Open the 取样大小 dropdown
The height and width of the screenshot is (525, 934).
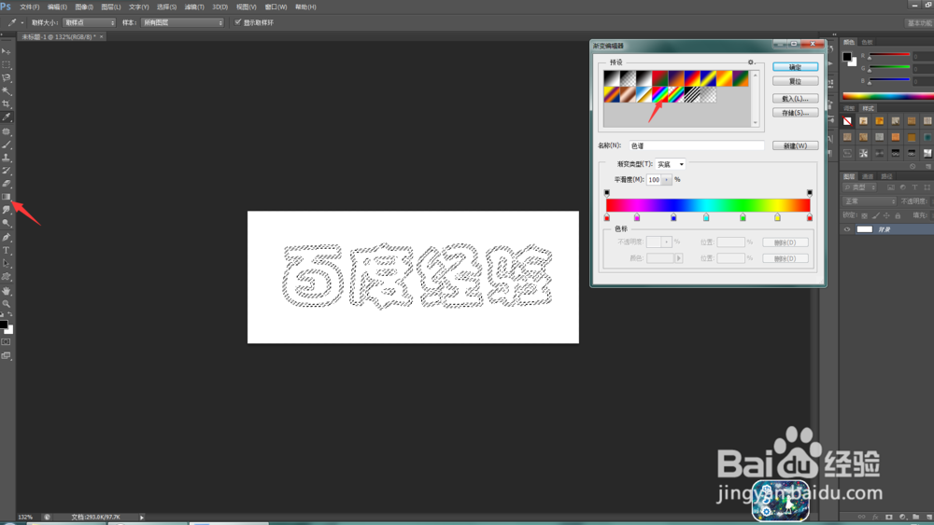pyautogui.click(x=89, y=22)
